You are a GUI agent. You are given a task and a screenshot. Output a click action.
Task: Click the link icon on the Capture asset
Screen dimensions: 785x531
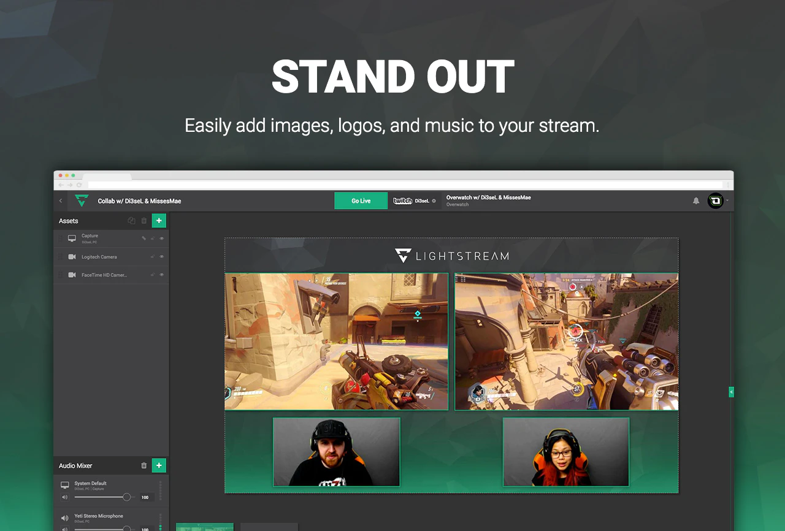(x=144, y=238)
